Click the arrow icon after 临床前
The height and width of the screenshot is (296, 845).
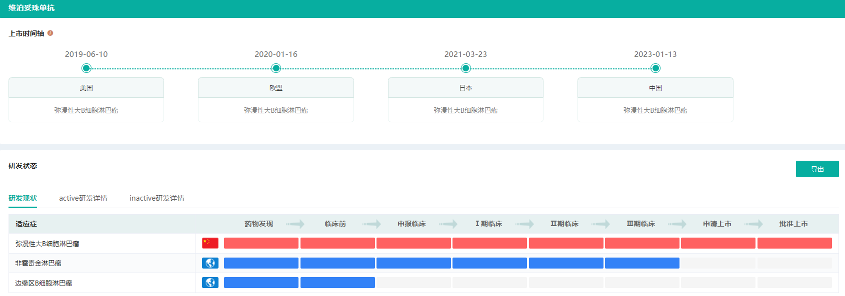(371, 224)
